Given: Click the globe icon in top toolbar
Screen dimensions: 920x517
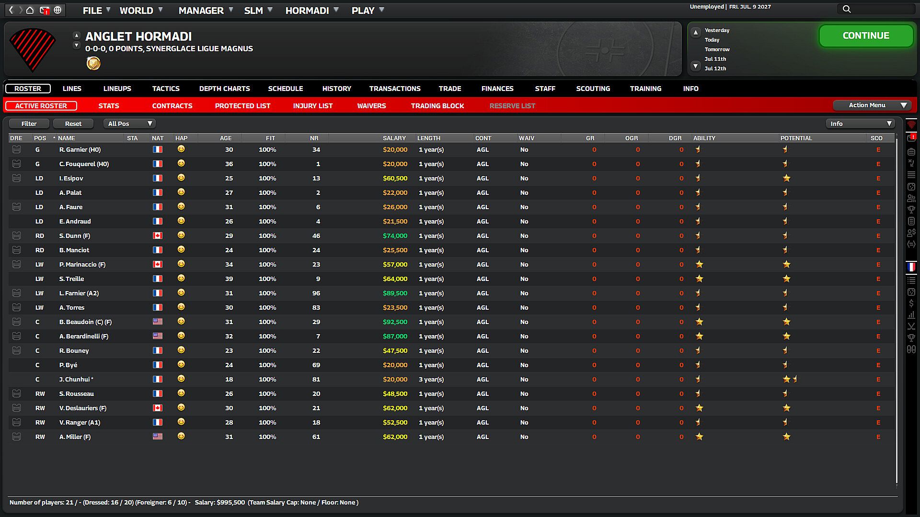Looking at the screenshot, I should (57, 10).
